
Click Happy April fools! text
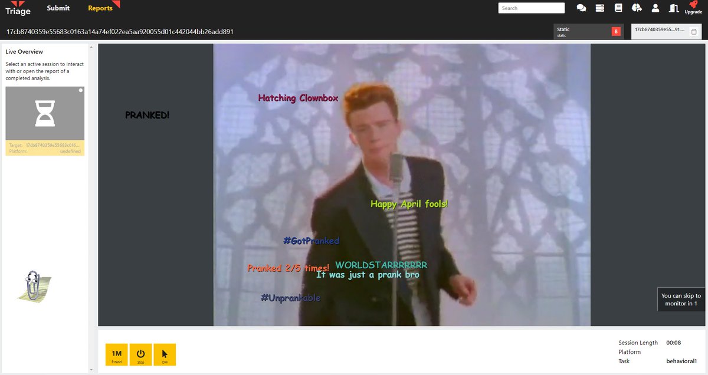[409, 204]
